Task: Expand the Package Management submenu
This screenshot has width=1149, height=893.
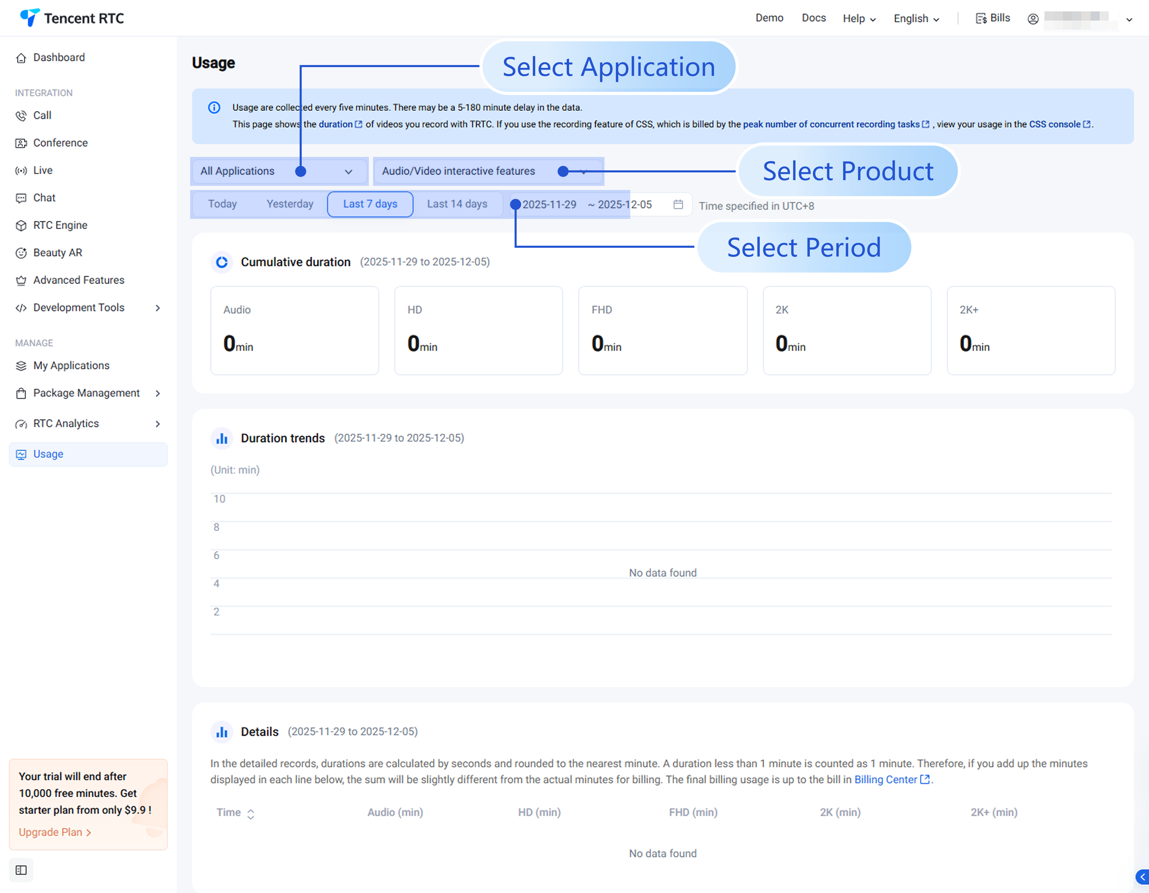Action: click(87, 393)
